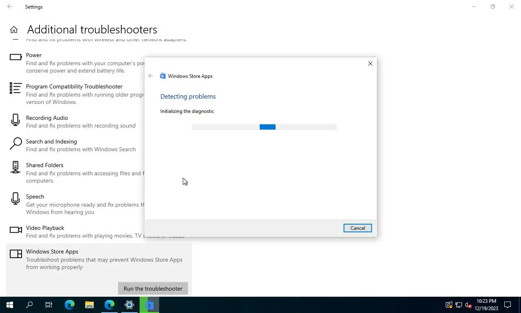
Task: Select the Power troubleshooter entry
Action: [x=34, y=55]
